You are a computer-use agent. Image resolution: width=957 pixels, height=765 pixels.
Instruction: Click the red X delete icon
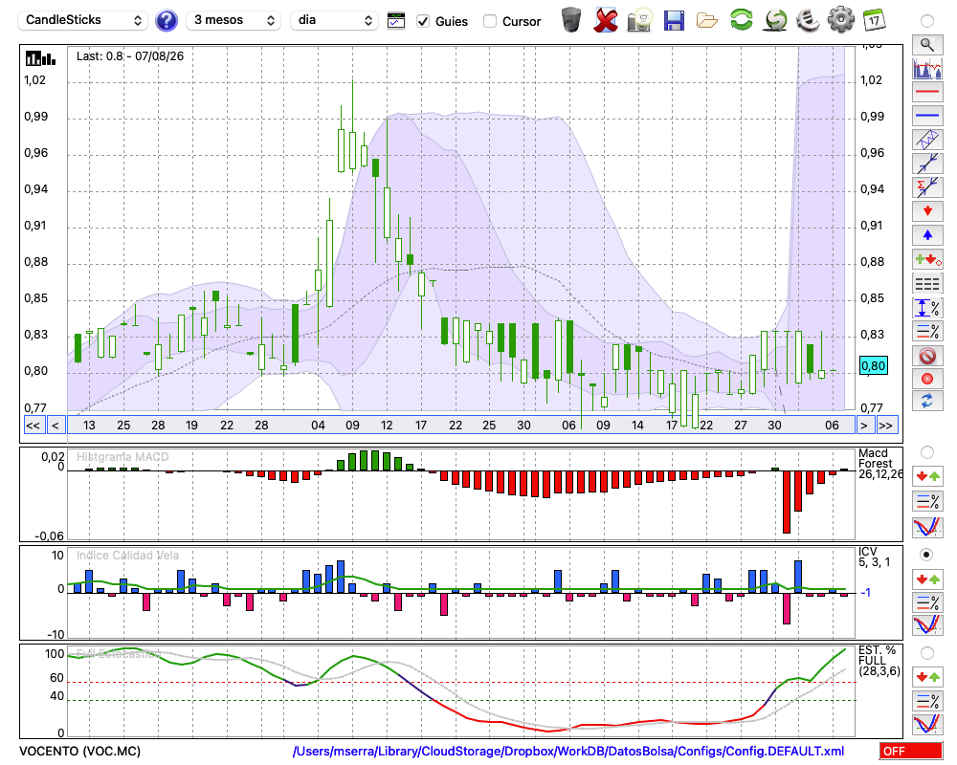[605, 20]
